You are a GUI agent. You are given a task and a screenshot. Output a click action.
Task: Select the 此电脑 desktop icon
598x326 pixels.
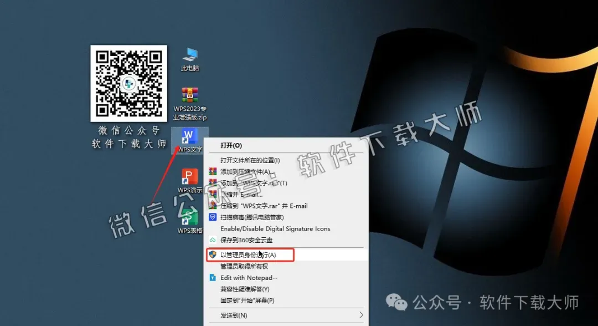[189, 59]
